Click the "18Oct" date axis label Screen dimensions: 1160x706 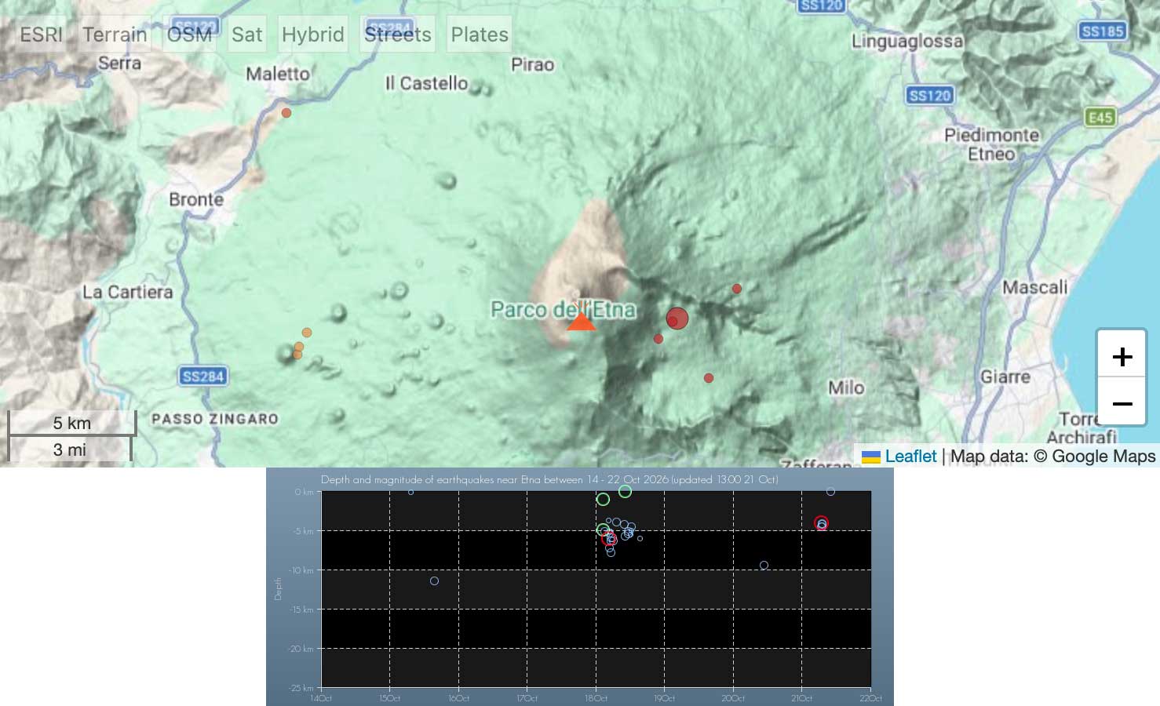tap(596, 698)
